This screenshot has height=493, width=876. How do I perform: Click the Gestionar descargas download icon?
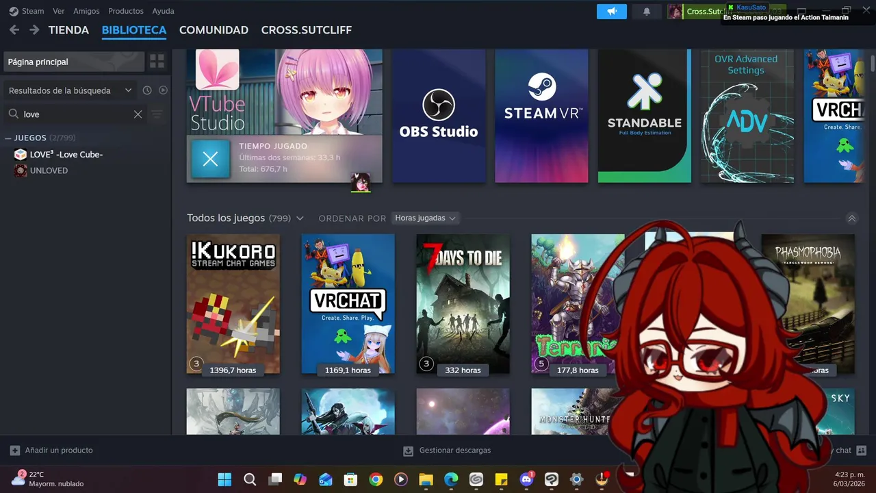[409, 451]
